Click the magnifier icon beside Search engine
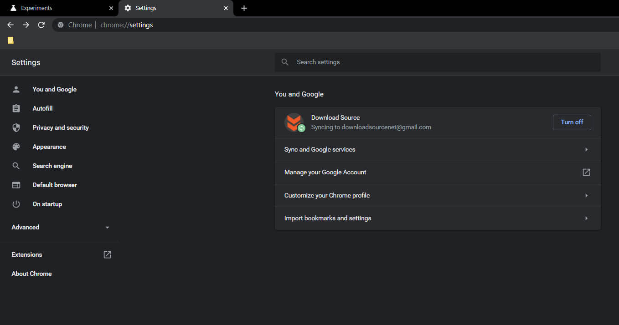Image resolution: width=619 pixels, height=325 pixels. point(16,166)
